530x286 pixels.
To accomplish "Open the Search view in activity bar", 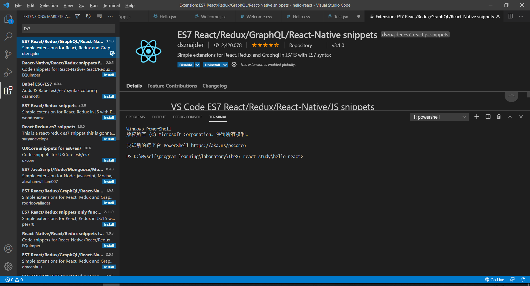I will (x=8, y=36).
